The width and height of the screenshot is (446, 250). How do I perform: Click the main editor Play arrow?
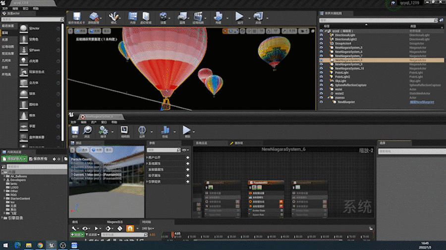coord(239,16)
